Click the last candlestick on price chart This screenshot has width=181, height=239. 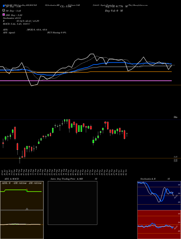(127, 135)
